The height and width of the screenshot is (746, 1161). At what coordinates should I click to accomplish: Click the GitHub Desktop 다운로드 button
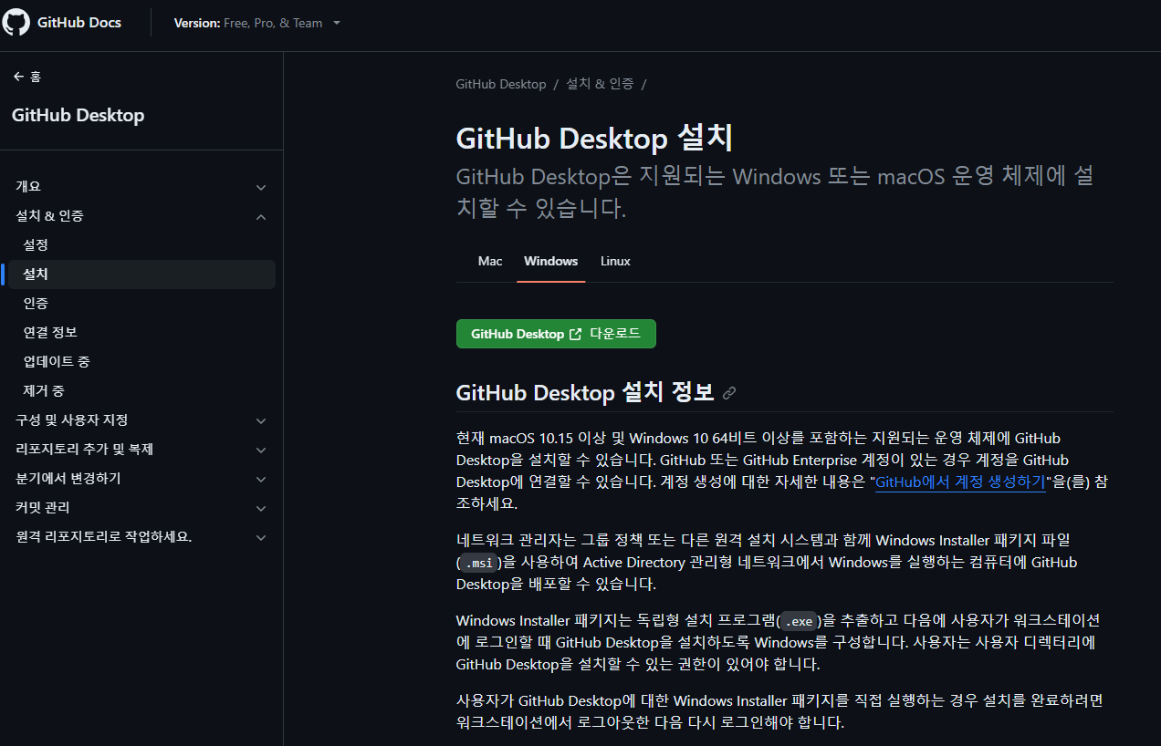pyautogui.click(x=556, y=334)
